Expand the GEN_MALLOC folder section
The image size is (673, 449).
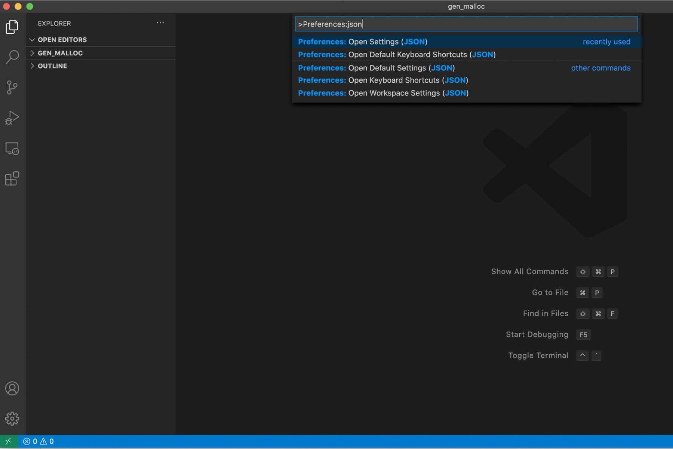[x=60, y=53]
